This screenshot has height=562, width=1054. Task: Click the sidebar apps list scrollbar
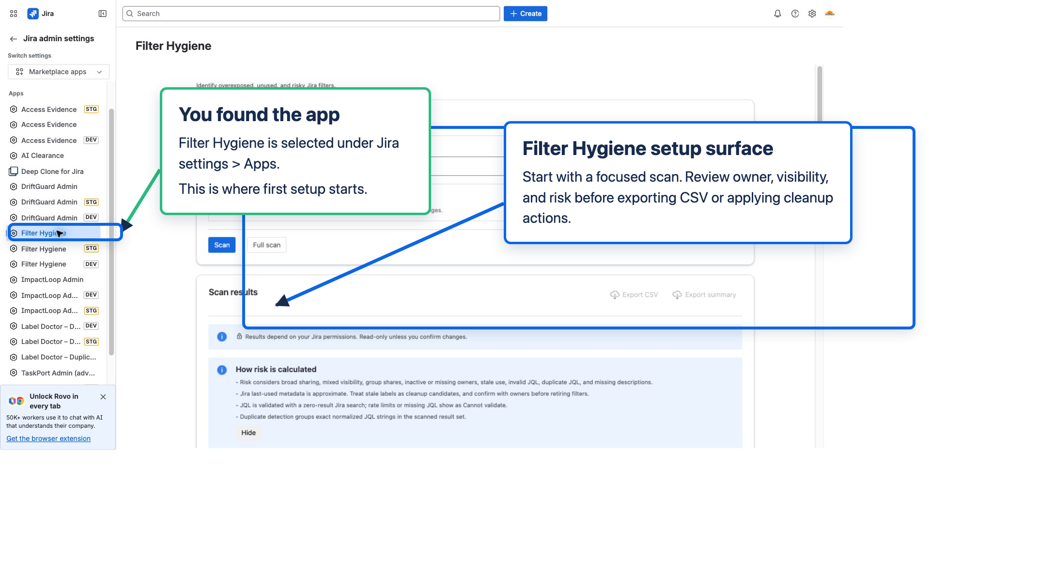pyautogui.click(x=111, y=232)
